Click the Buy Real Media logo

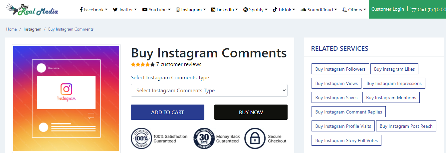click(x=32, y=9)
